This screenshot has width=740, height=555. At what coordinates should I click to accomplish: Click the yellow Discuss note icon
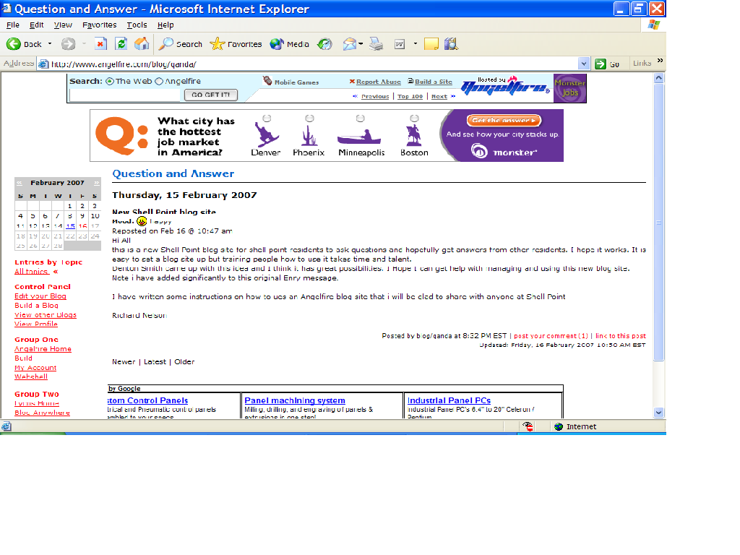click(431, 44)
